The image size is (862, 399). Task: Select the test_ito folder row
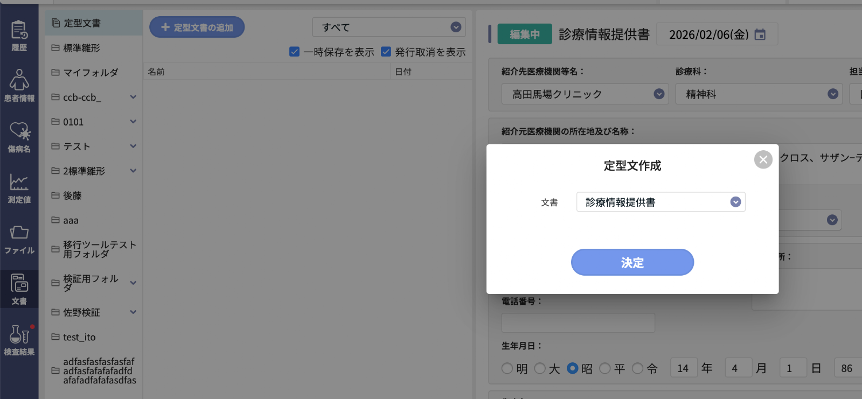(94, 337)
